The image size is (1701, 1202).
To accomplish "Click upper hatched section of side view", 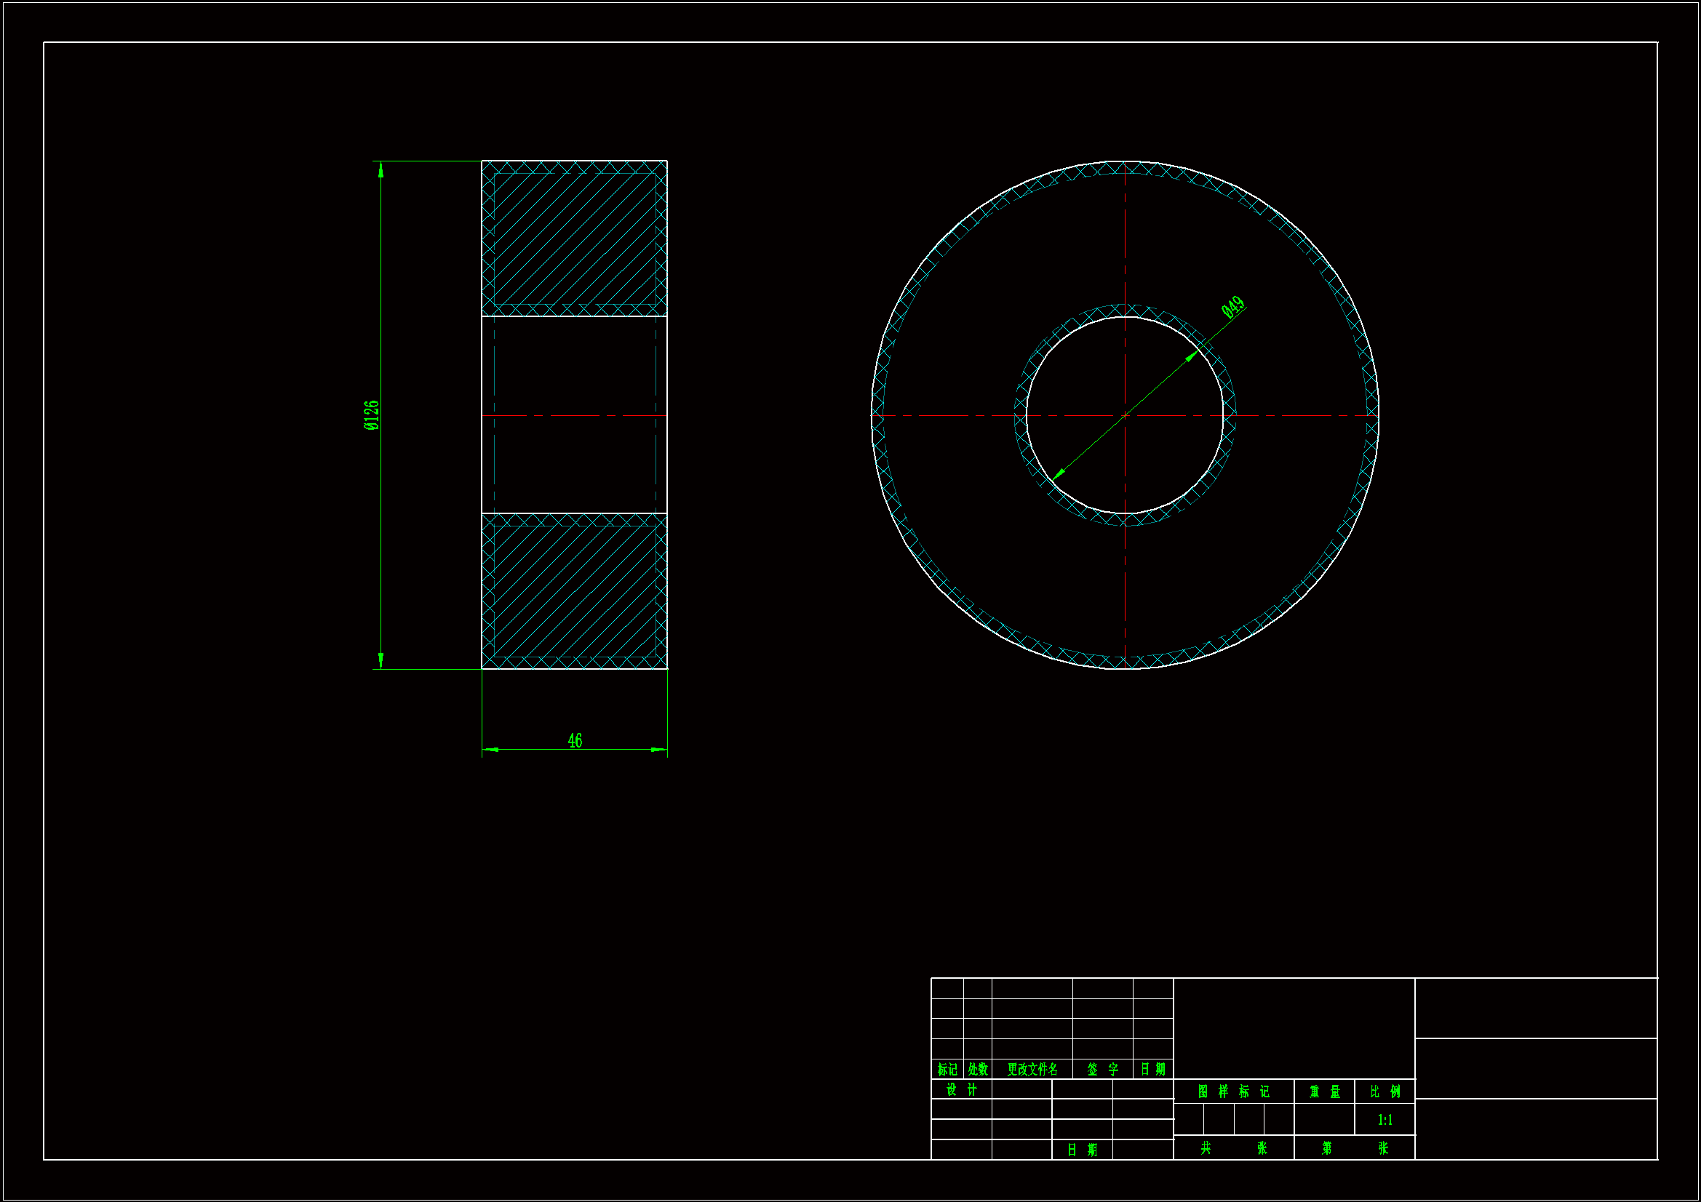I will [x=574, y=239].
